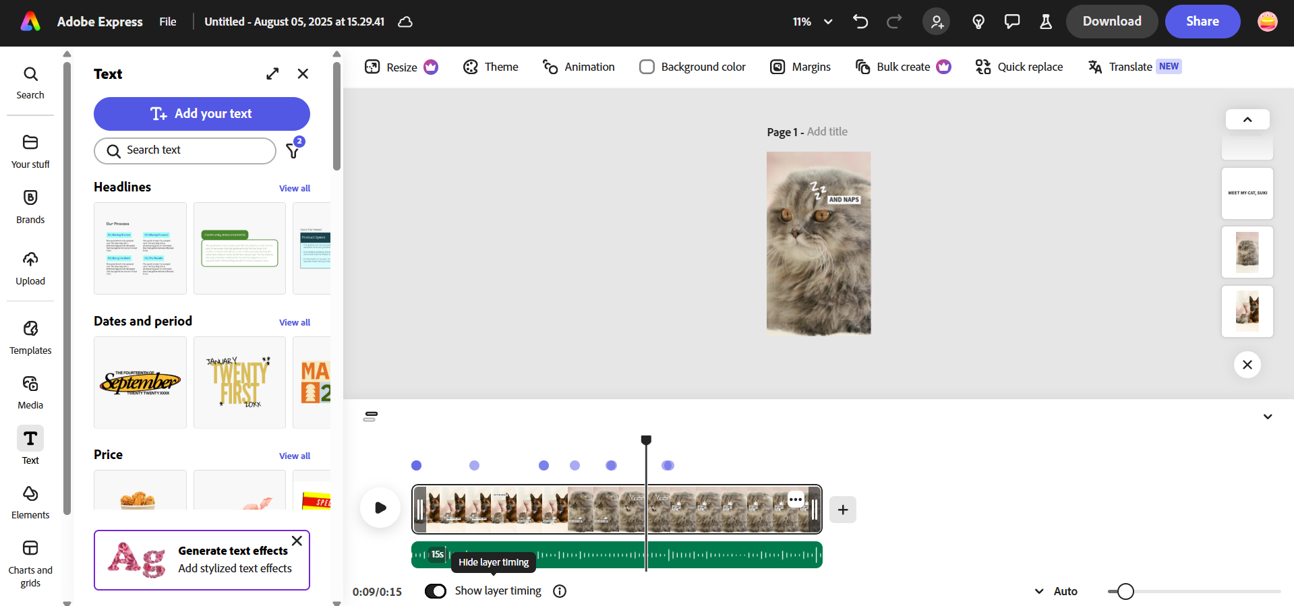Click the timeline playhead marker
1294x606 pixels.
[646, 440]
